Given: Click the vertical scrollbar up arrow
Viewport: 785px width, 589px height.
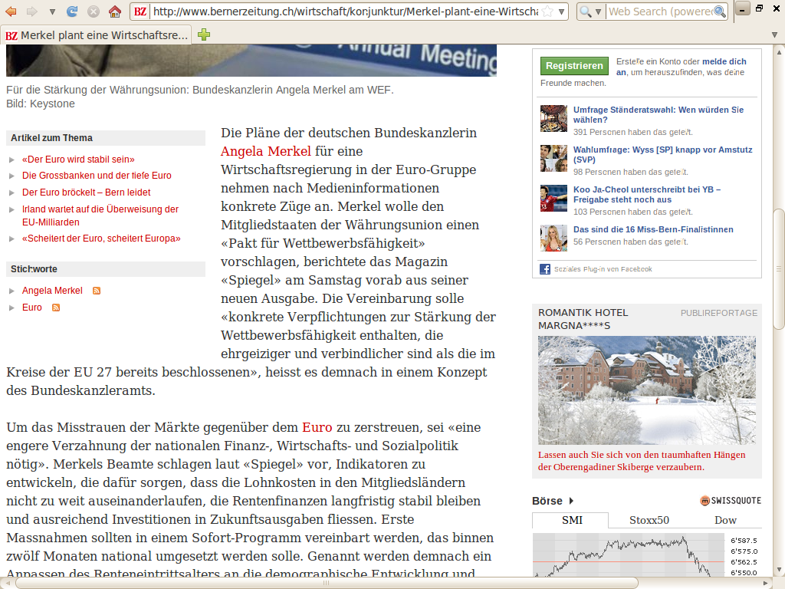Looking at the screenshot, I should point(779,51).
